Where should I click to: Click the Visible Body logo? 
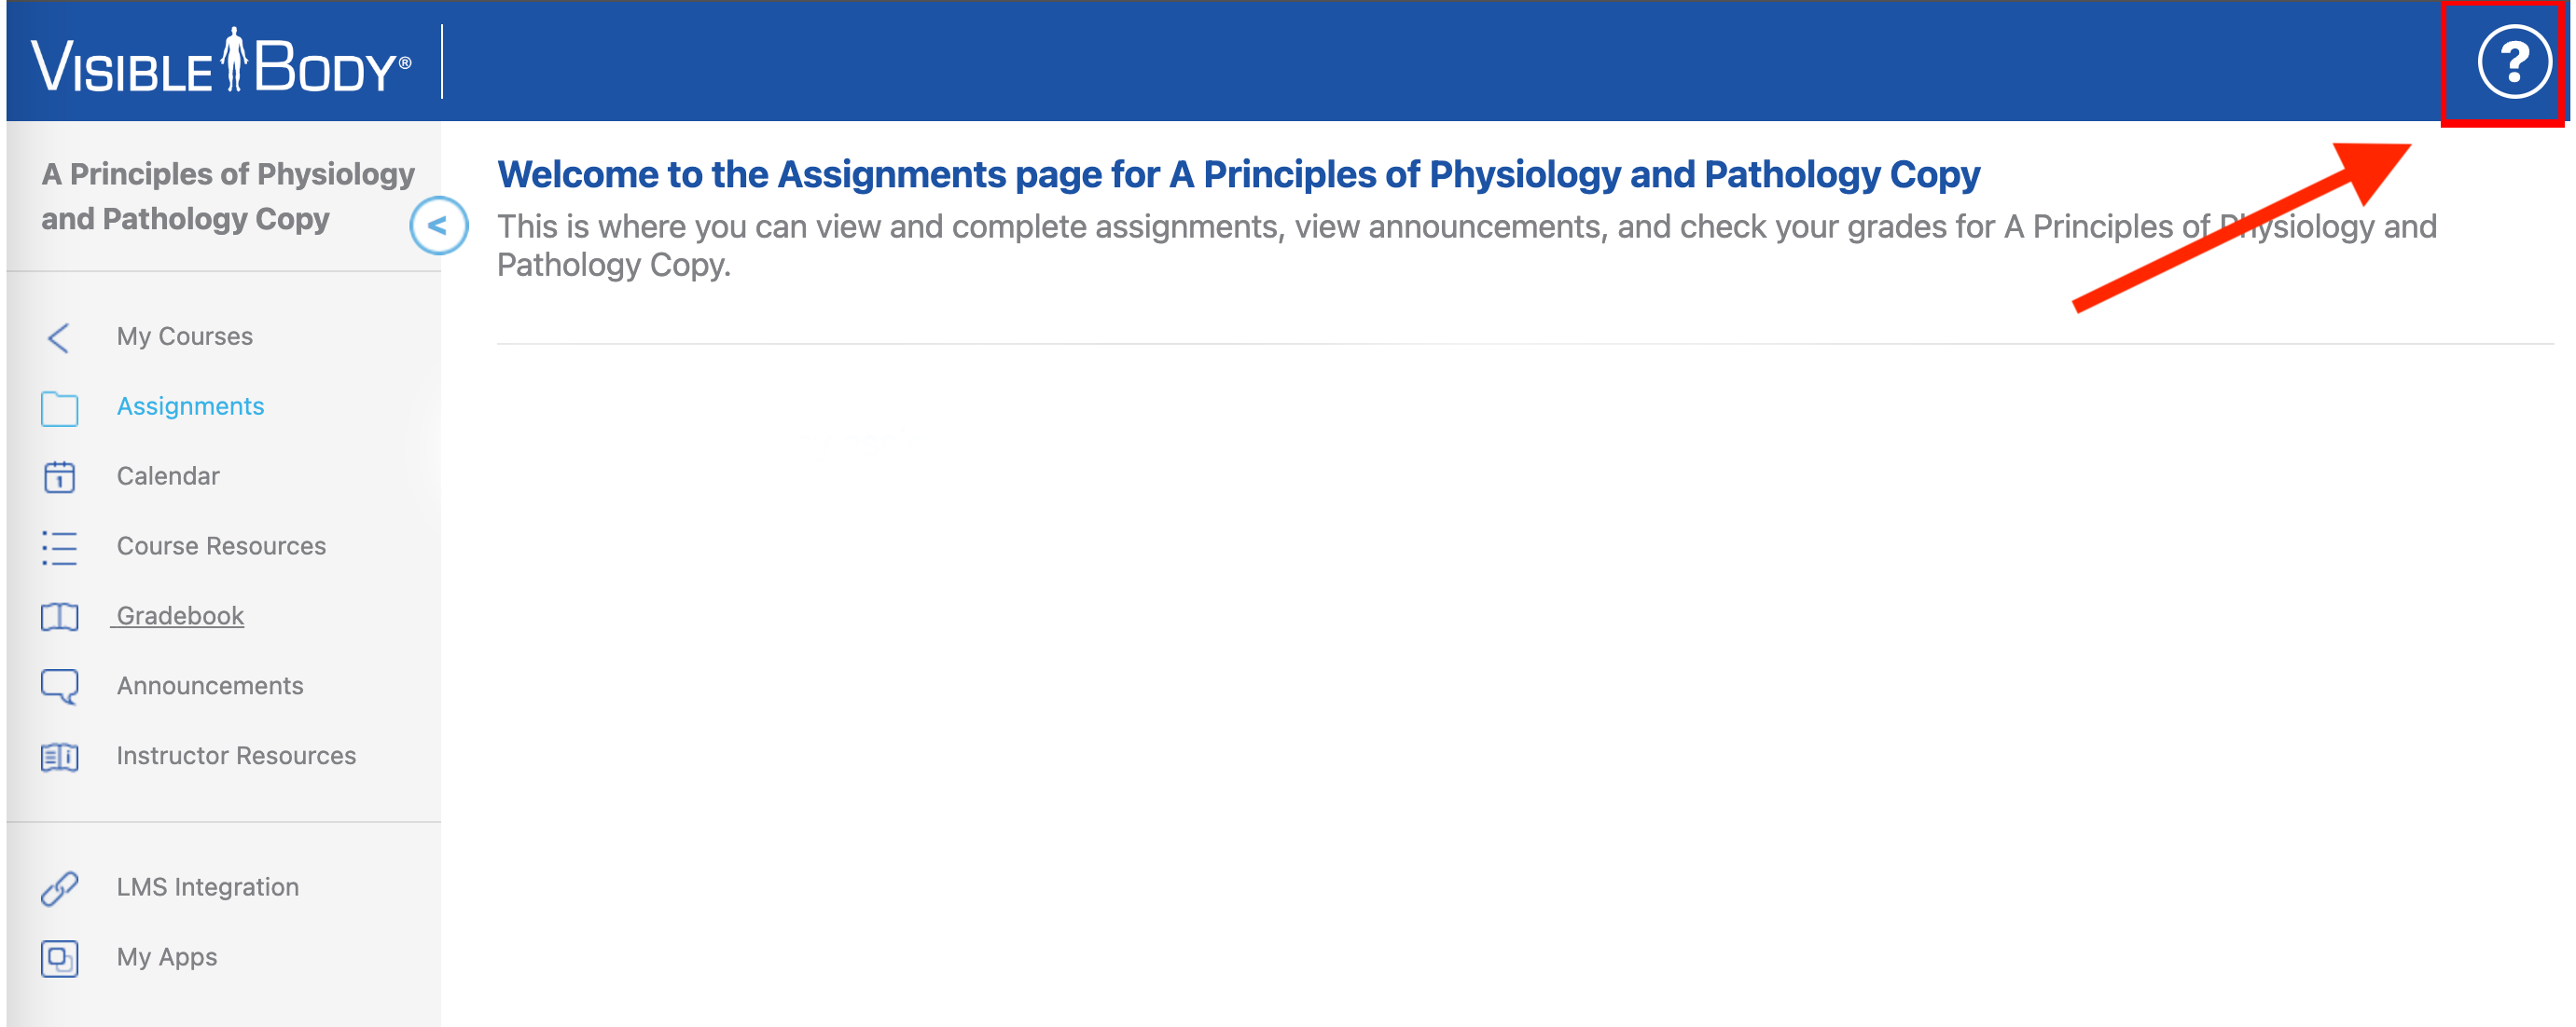tap(221, 62)
